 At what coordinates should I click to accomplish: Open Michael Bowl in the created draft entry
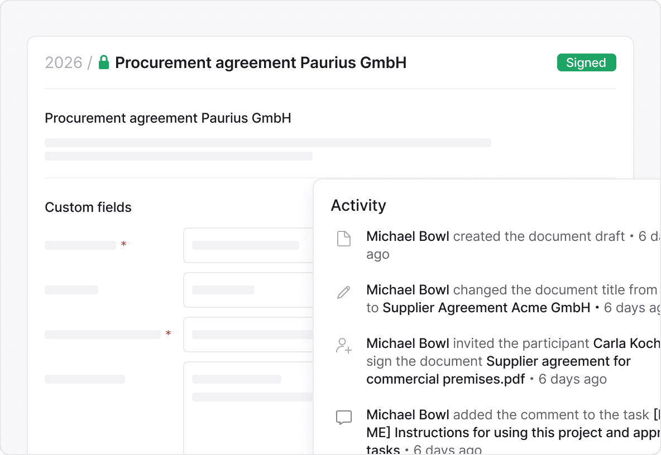pyautogui.click(x=408, y=236)
